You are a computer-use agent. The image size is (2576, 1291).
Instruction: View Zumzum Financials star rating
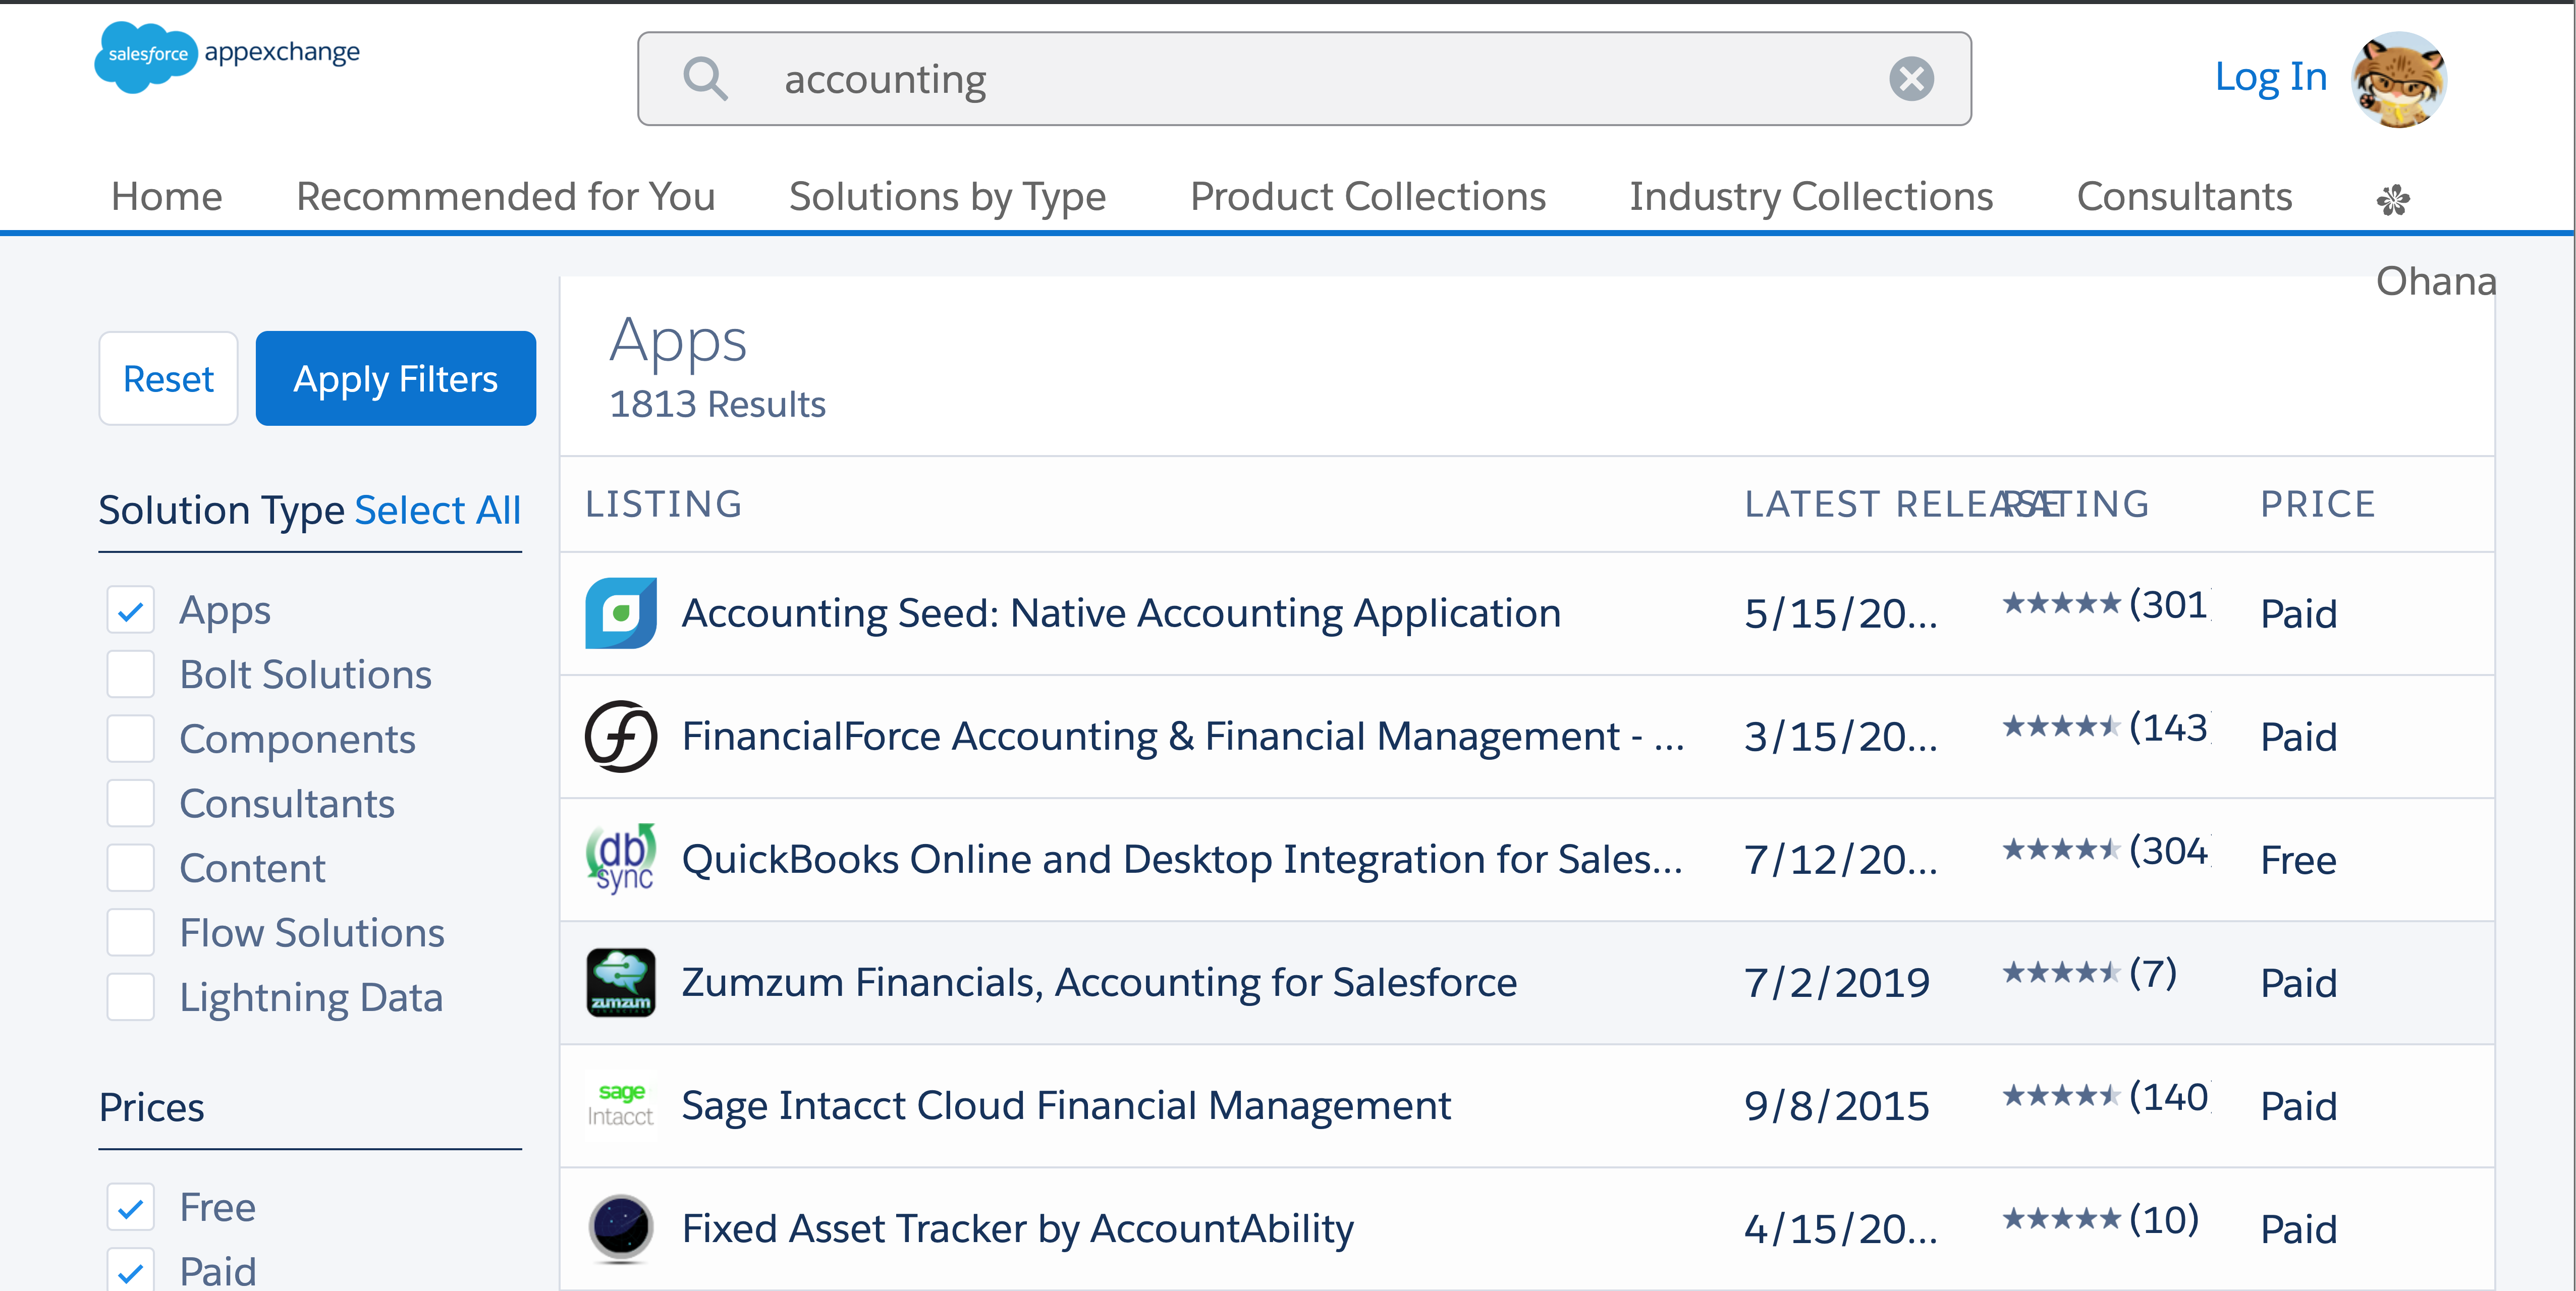2061,972
